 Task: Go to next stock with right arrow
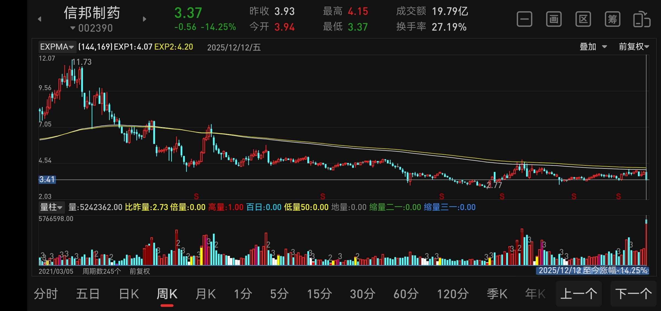pos(145,19)
